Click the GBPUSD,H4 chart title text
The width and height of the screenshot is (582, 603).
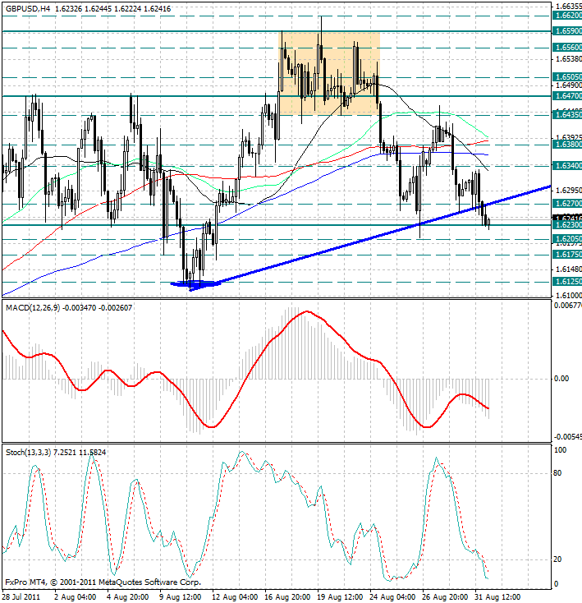click(28, 8)
